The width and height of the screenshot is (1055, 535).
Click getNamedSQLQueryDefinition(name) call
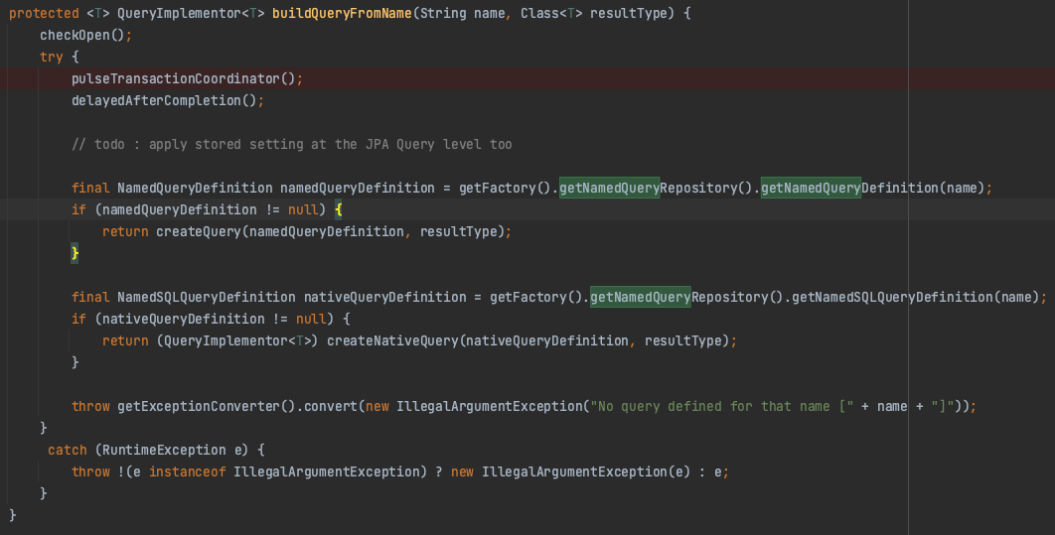point(915,297)
